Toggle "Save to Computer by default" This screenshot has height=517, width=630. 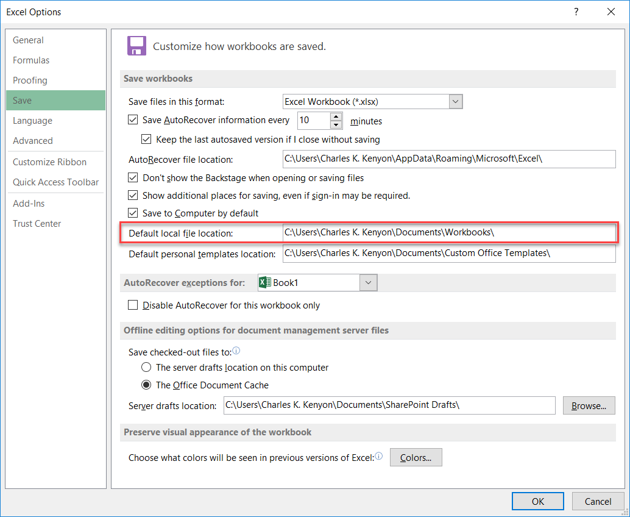[x=133, y=213]
